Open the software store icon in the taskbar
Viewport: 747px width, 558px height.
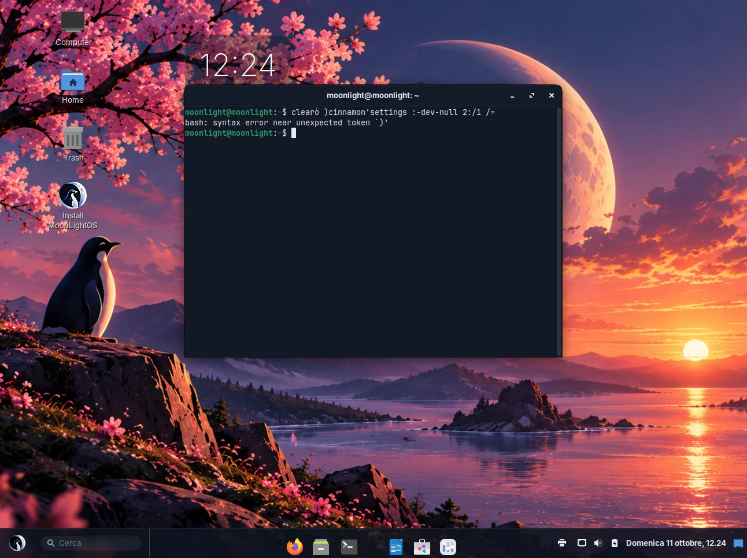click(x=422, y=546)
